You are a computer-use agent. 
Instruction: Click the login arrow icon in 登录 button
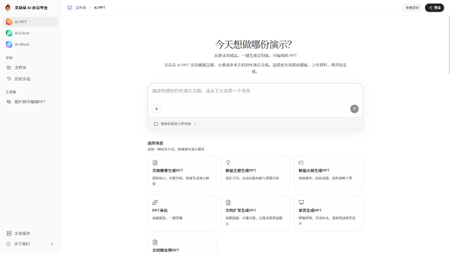(x=430, y=7)
